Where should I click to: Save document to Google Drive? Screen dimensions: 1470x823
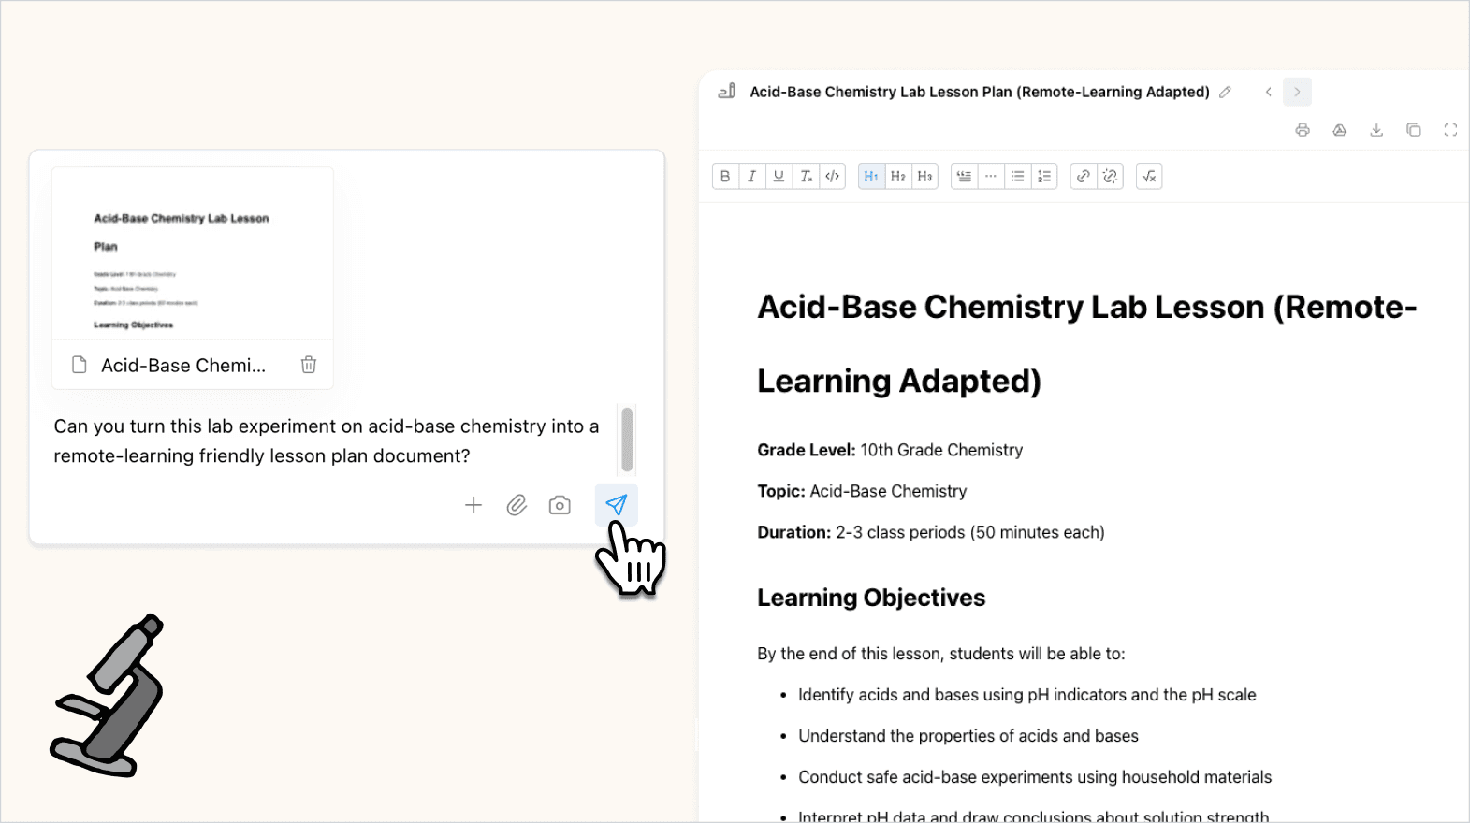point(1340,130)
